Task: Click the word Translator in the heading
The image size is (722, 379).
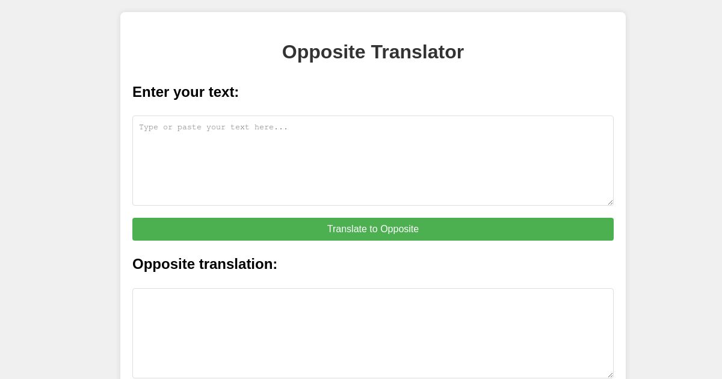Action: click(419, 52)
